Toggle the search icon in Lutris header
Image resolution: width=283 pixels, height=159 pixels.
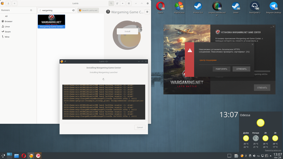(111, 4)
